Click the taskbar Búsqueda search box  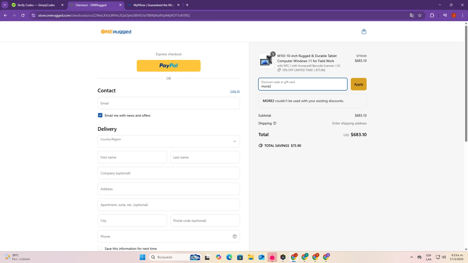coord(175,257)
